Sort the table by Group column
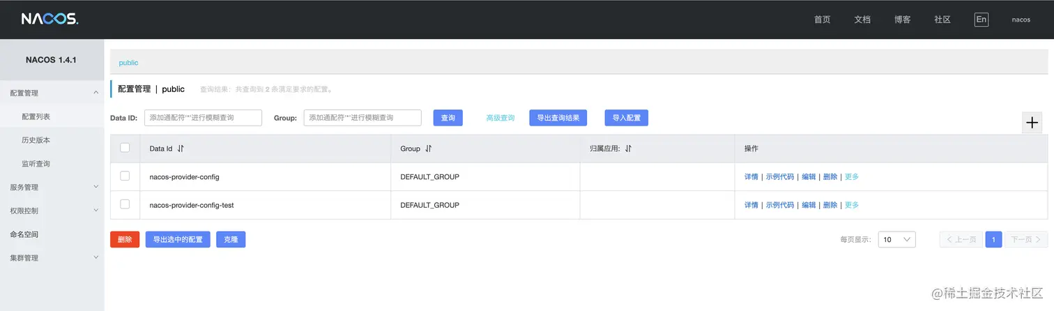Viewport: 1054px width, 311px height. [x=429, y=149]
